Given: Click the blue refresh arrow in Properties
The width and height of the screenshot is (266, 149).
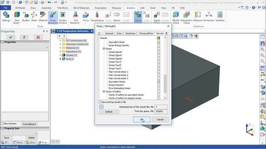Looking at the screenshot, I should click(24, 37).
